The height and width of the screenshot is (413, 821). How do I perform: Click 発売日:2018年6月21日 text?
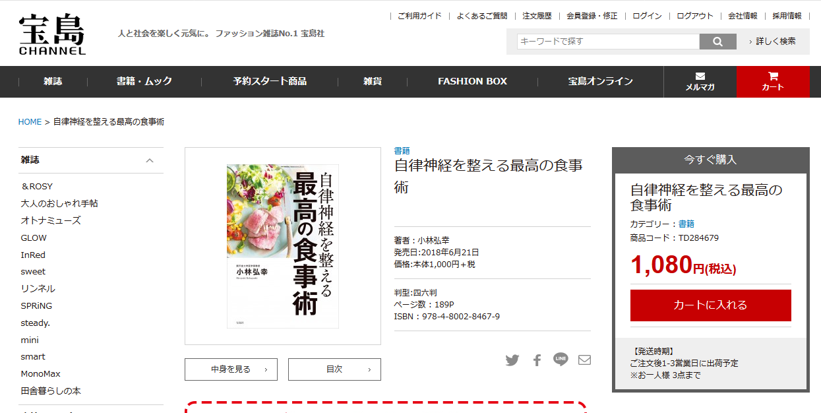(437, 253)
